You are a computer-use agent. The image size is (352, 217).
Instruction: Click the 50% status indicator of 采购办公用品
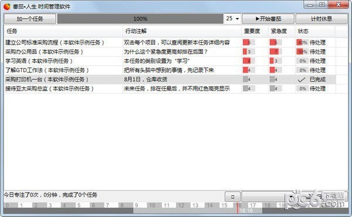pos(302,52)
